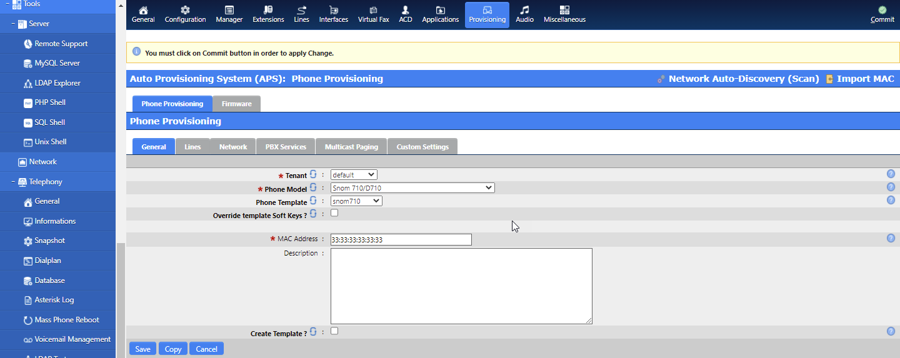
Task: Open the Applications menu
Action: (x=440, y=14)
